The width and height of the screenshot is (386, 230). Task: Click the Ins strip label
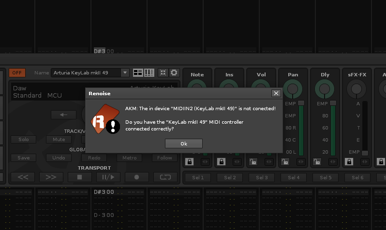229,74
